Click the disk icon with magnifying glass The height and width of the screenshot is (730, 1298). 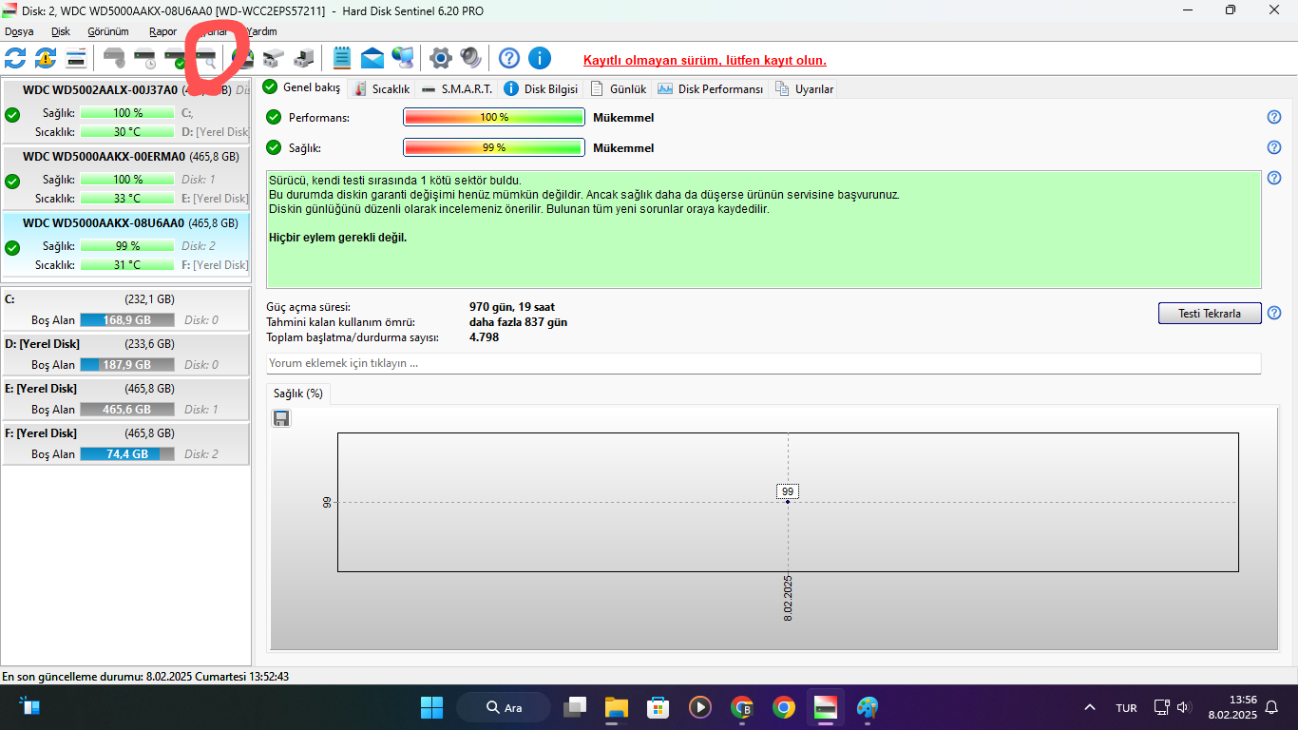206,58
